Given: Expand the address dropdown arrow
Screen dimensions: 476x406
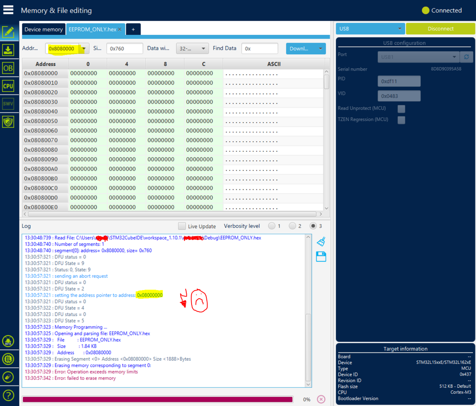Looking at the screenshot, I should click(84, 49).
